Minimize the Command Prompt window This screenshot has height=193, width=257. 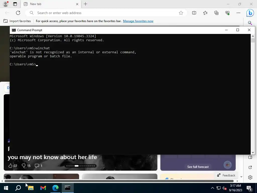tap(226, 30)
